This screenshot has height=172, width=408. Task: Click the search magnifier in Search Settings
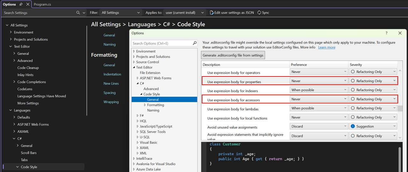tap(78, 13)
